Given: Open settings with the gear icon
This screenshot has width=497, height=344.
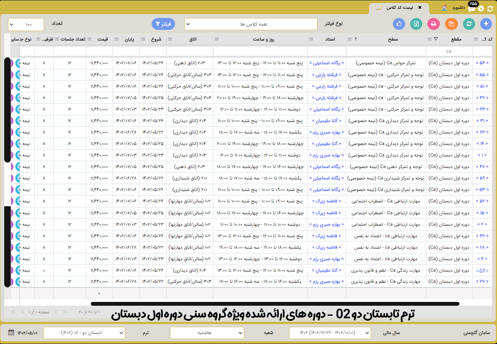Looking at the screenshot, I should [481, 8].
